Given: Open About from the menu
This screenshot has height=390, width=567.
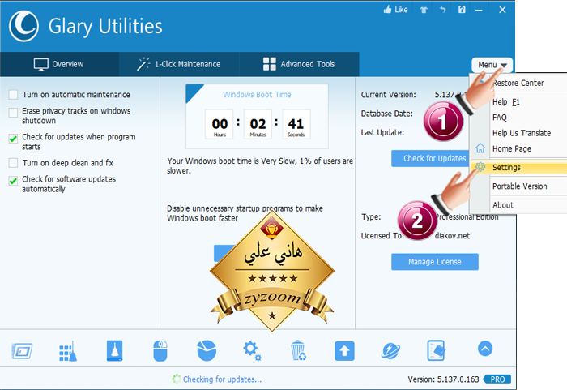Looking at the screenshot, I should coord(518,205).
